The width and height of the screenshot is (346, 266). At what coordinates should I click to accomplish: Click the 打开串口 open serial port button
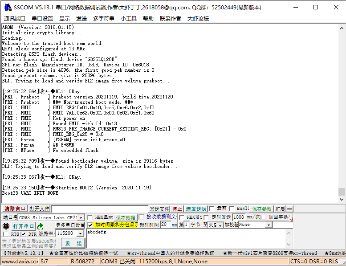(x=23, y=226)
